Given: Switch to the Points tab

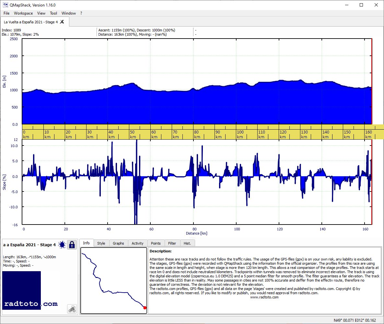Looking at the screenshot, I should 156,243.
